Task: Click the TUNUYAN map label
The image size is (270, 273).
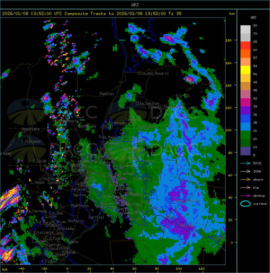Action: (69, 253)
